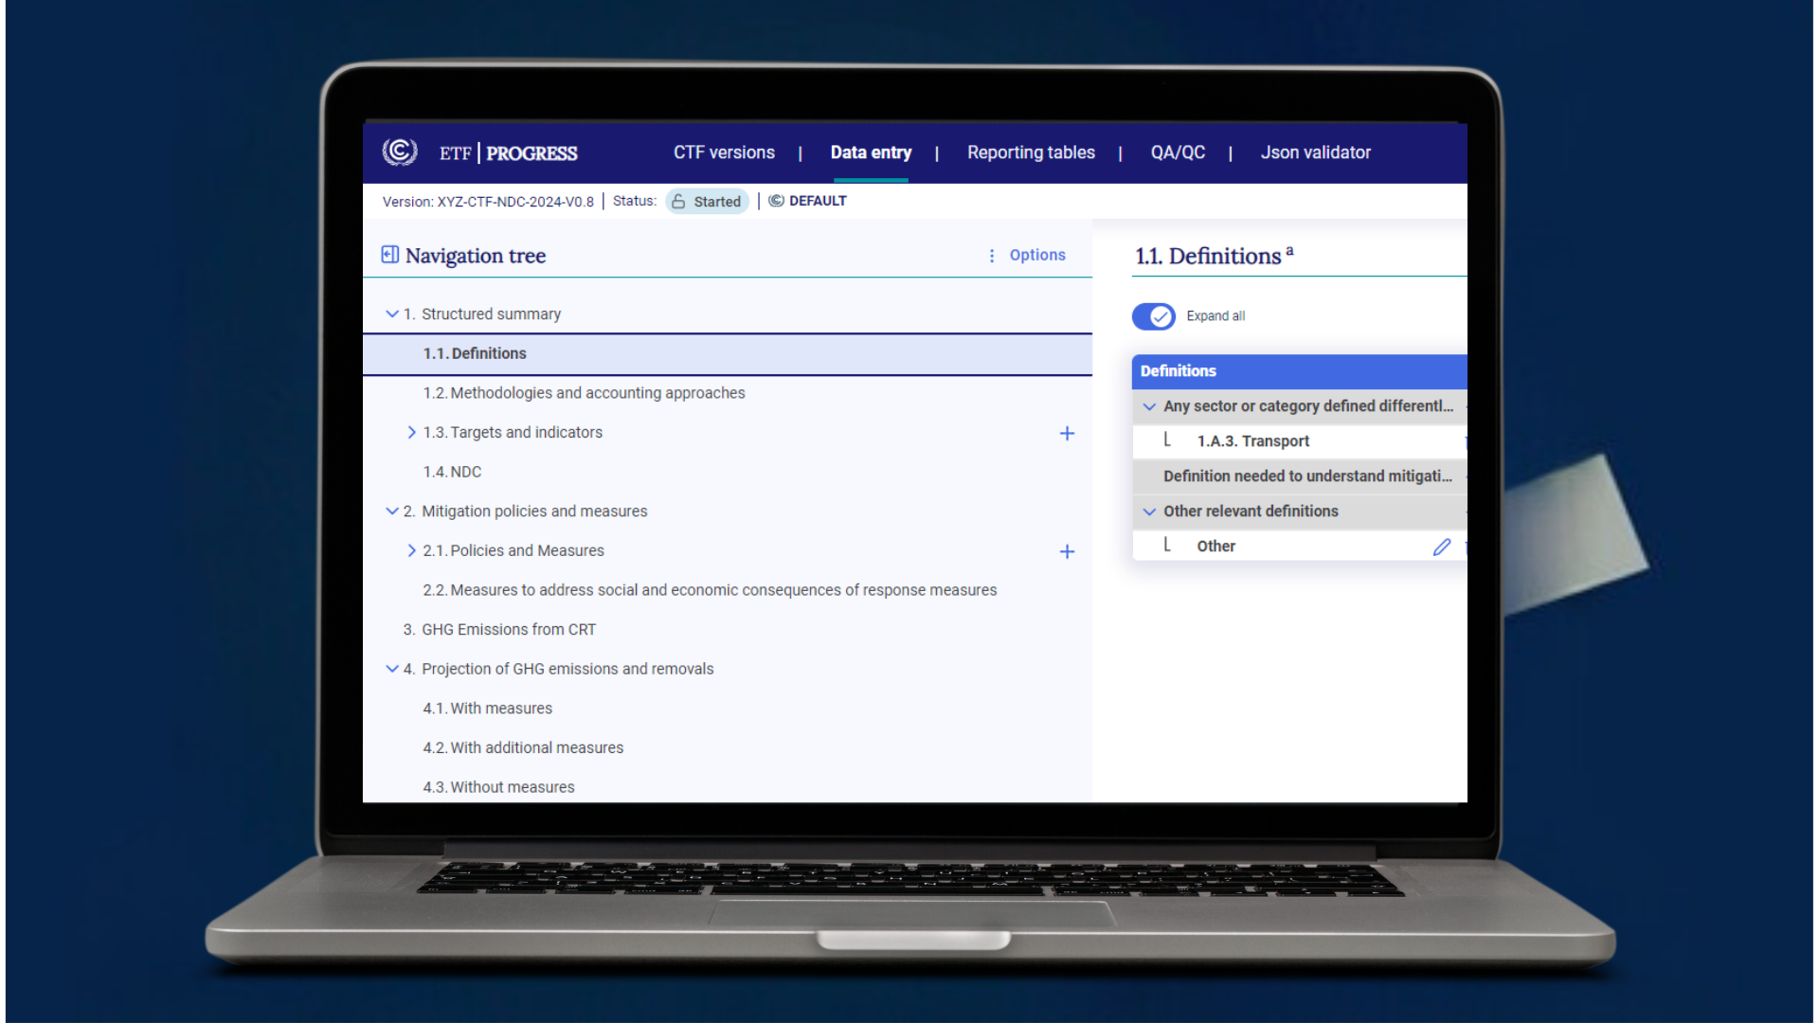Screen dimensions: 1819x1023
Task: Select 3. GHG Emissions from CRT
Action: (499, 630)
